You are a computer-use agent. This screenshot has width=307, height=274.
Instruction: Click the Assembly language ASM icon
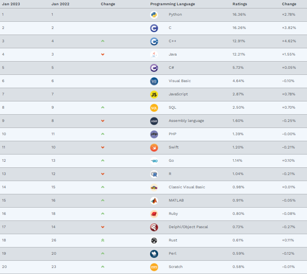click(x=154, y=121)
